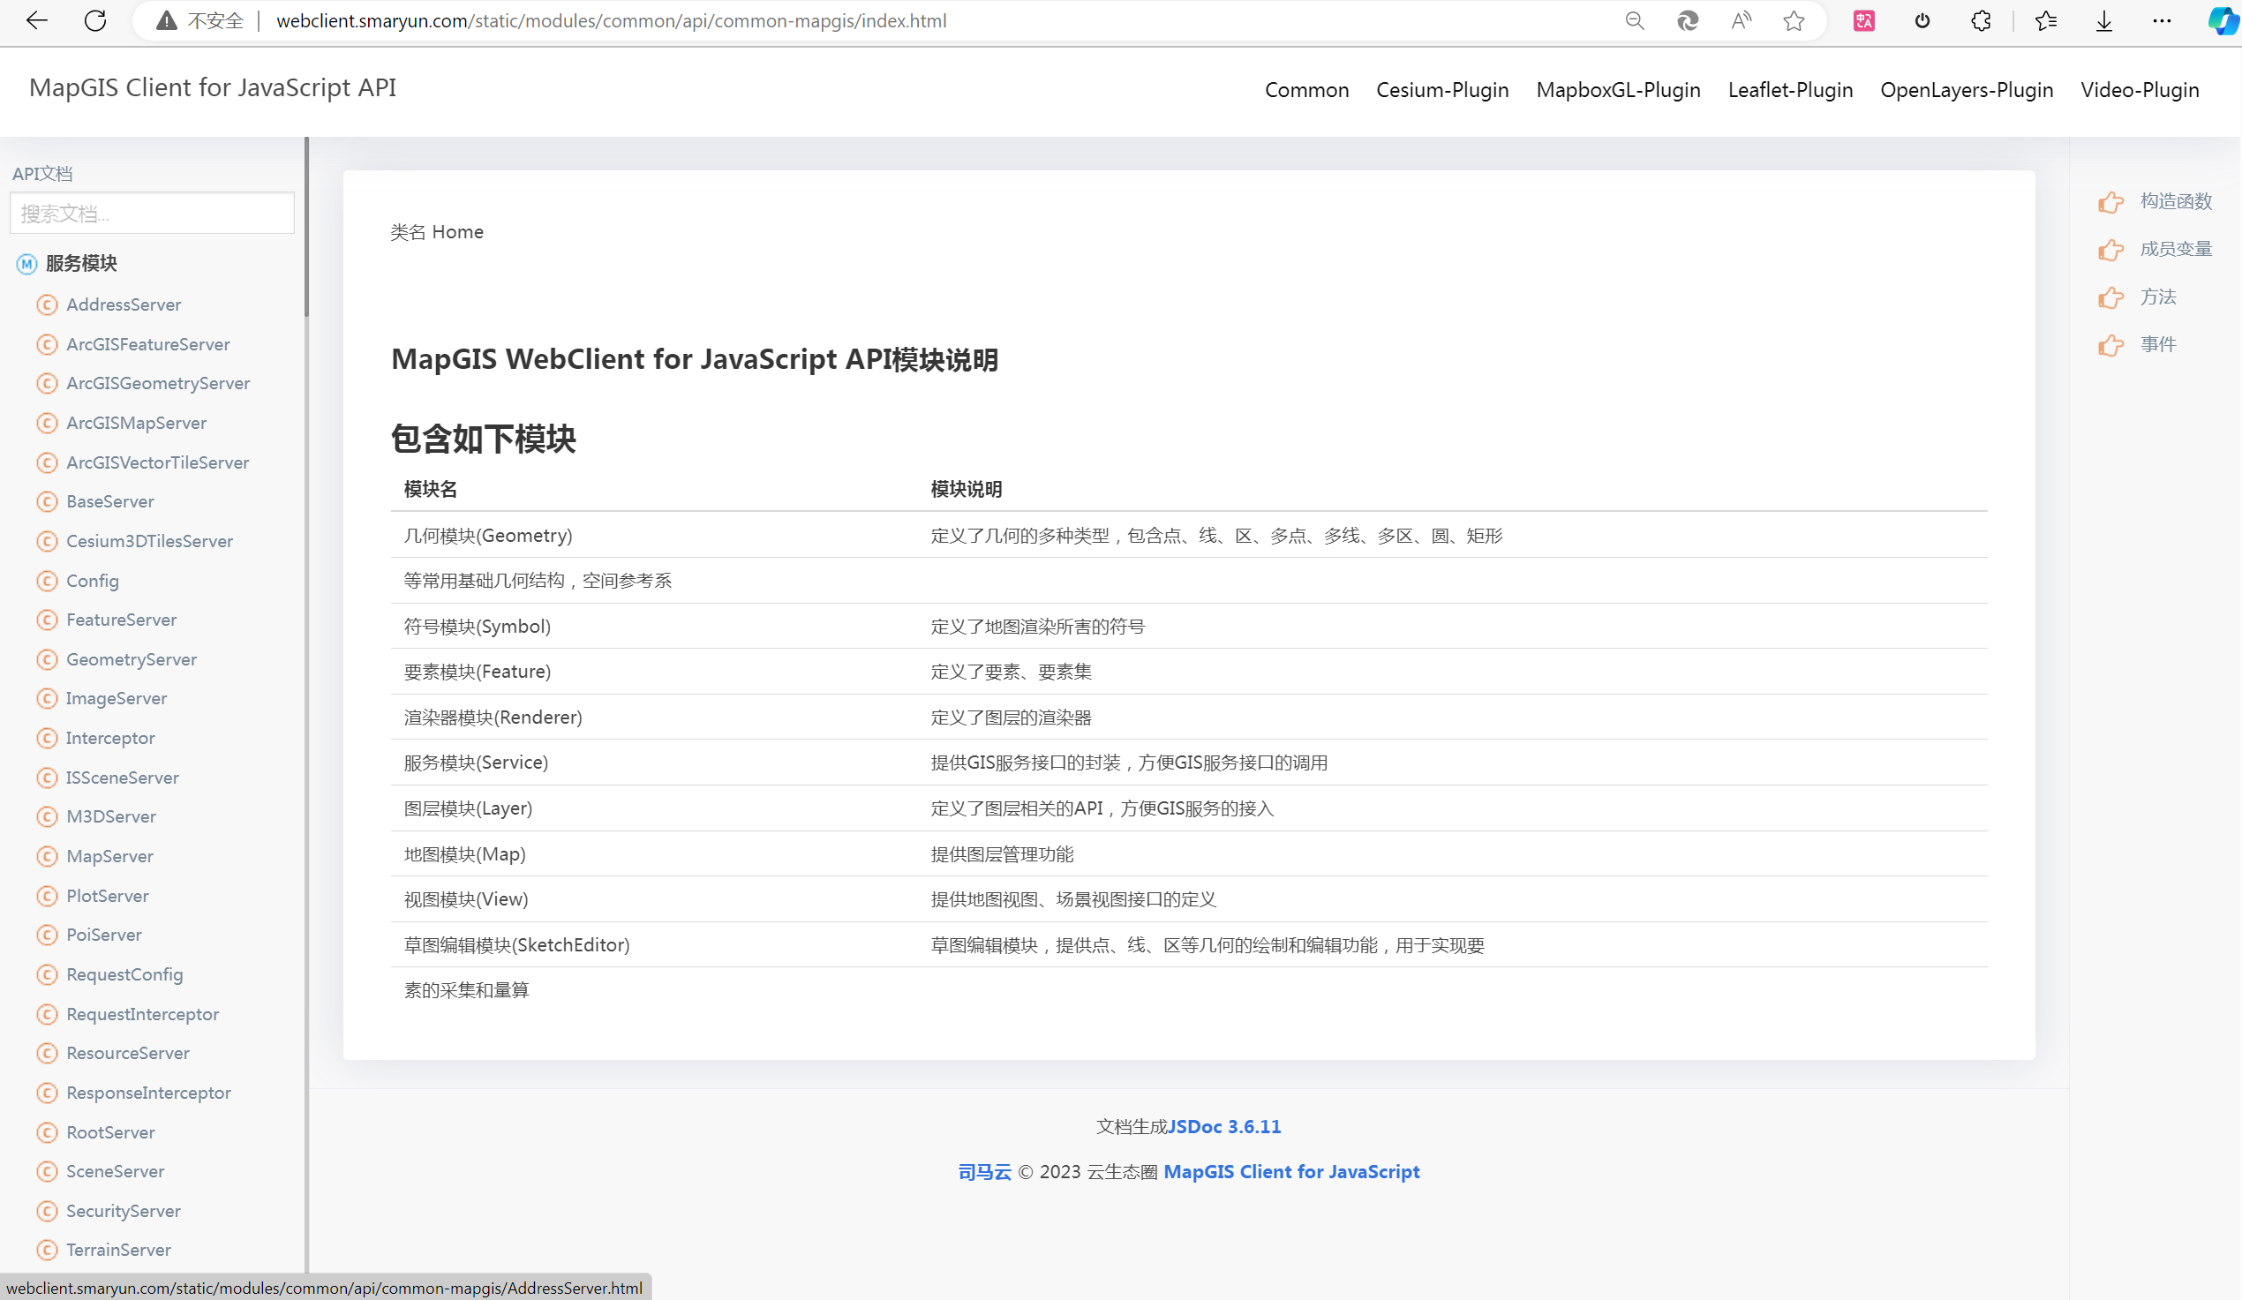Viewport: 2242px width, 1300px height.
Task: Click the 构造函数 thumb icon on the right
Action: 2110,201
